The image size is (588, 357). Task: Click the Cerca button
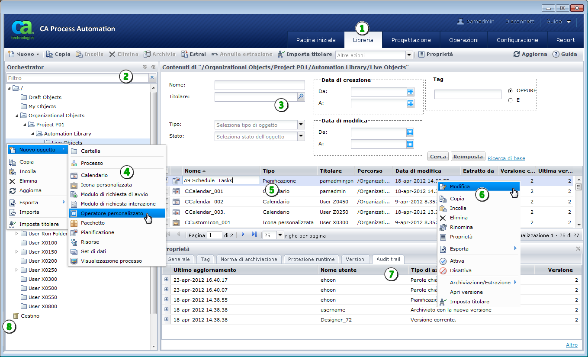pyautogui.click(x=438, y=157)
